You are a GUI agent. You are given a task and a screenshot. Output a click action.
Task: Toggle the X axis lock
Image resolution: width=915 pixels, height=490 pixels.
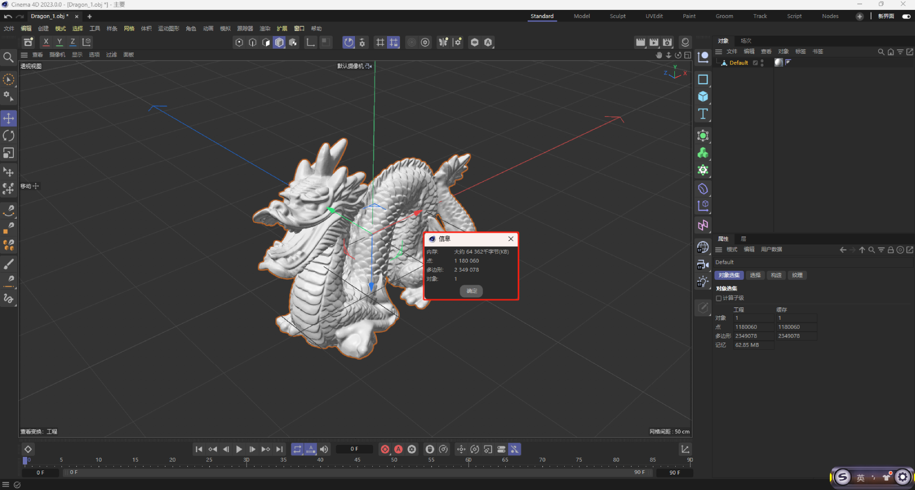pyautogui.click(x=46, y=42)
